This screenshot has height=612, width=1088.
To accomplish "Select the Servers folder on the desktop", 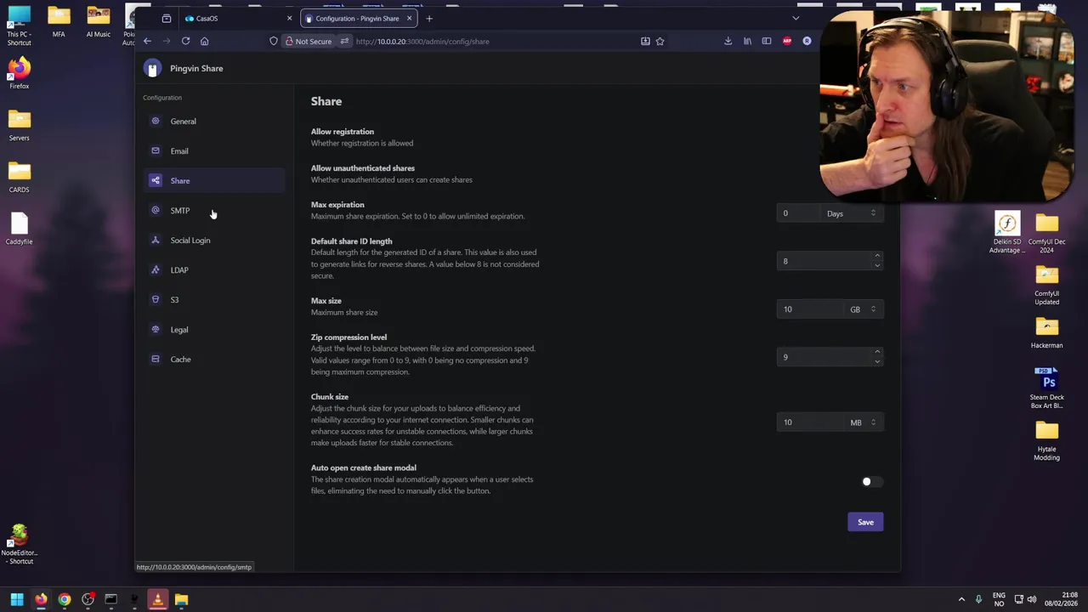I will pos(19,125).
